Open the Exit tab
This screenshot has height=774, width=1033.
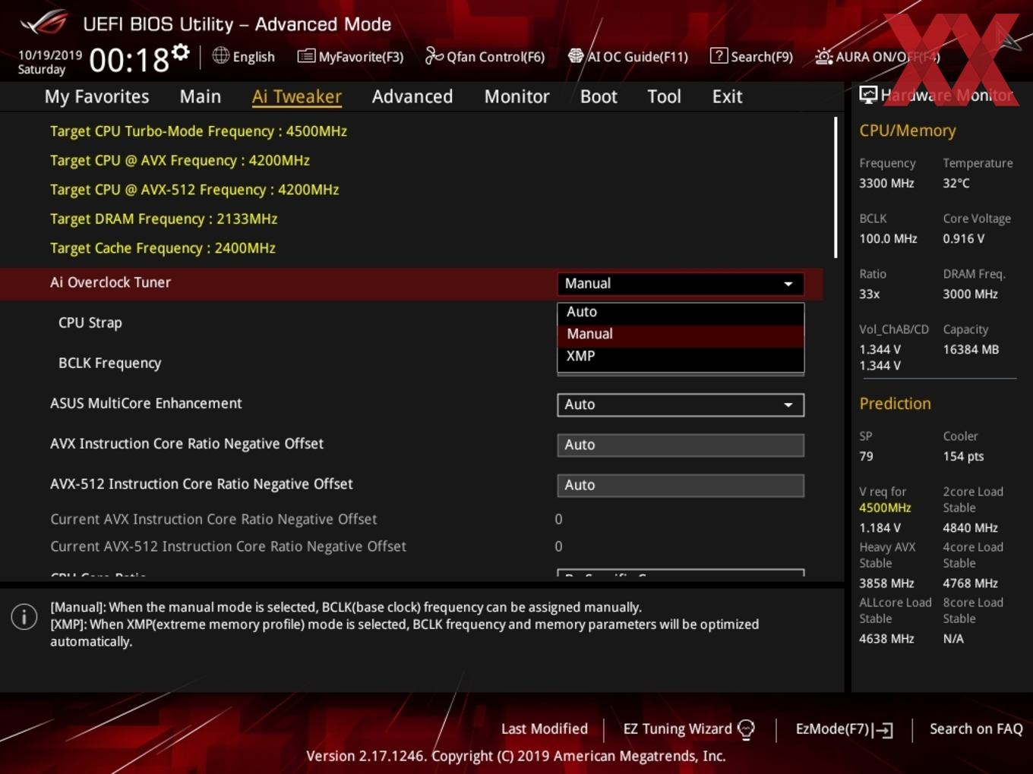[727, 96]
